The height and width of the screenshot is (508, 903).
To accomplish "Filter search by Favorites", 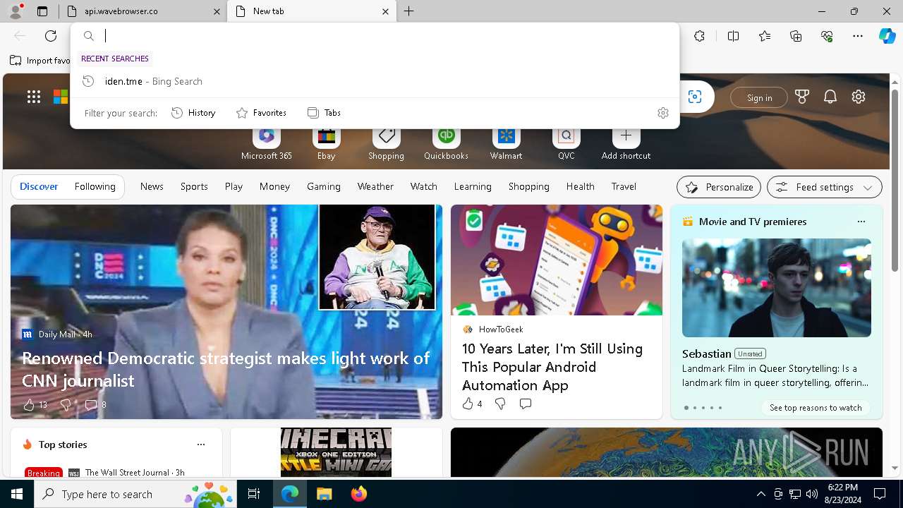I will click(x=261, y=113).
